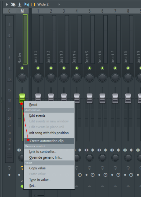Screen dimensions: 141x197
Task: Click the Insert 5 volume fader
Action: click(x=90, y=98)
